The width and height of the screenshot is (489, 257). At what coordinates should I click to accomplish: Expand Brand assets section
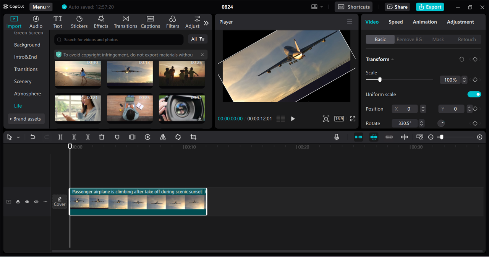pyautogui.click(x=26, y=119)
